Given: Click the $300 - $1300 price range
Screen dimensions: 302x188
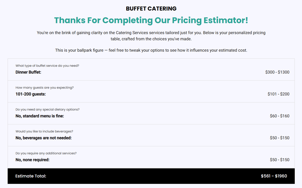Looking at the screenshot, I should [x=277, y=72].
